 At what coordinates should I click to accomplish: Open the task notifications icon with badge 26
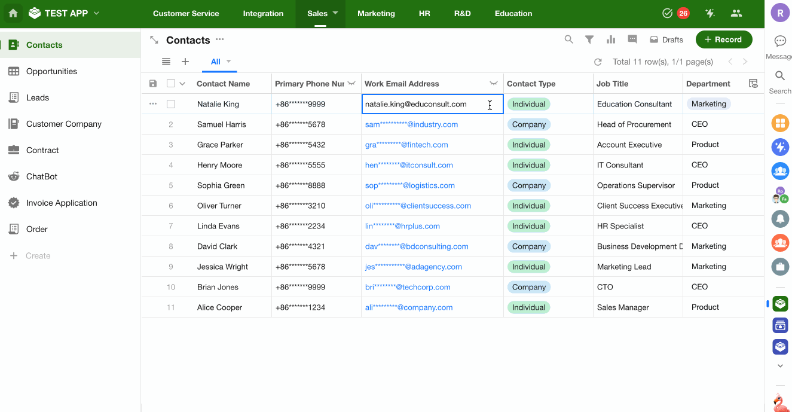click(668, 13)
